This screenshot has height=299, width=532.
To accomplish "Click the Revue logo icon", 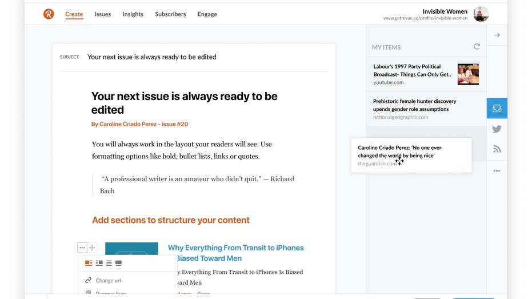I will click(x=49, y=14).
